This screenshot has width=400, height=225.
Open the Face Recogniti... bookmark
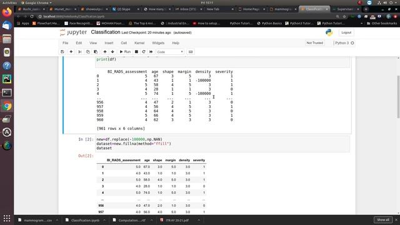pyautogui.click(x=79, y=23)
